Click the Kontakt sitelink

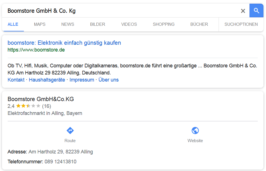coord(16,80)
